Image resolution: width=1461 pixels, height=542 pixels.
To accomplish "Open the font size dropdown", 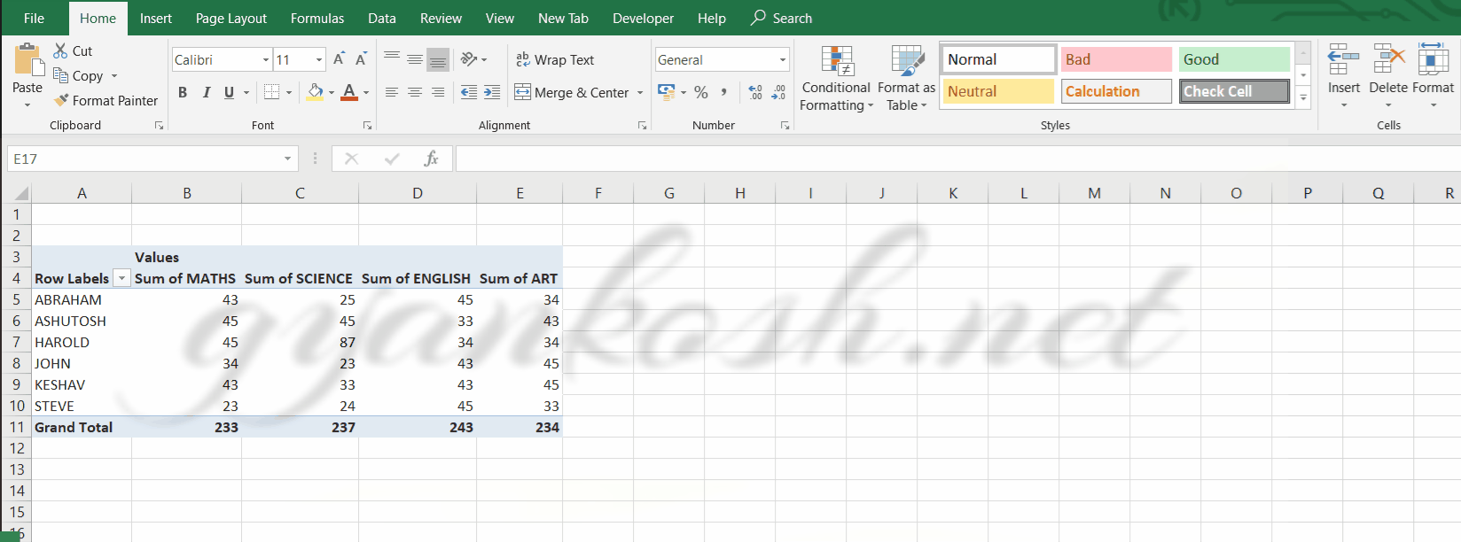I will (x=319, y=59).
